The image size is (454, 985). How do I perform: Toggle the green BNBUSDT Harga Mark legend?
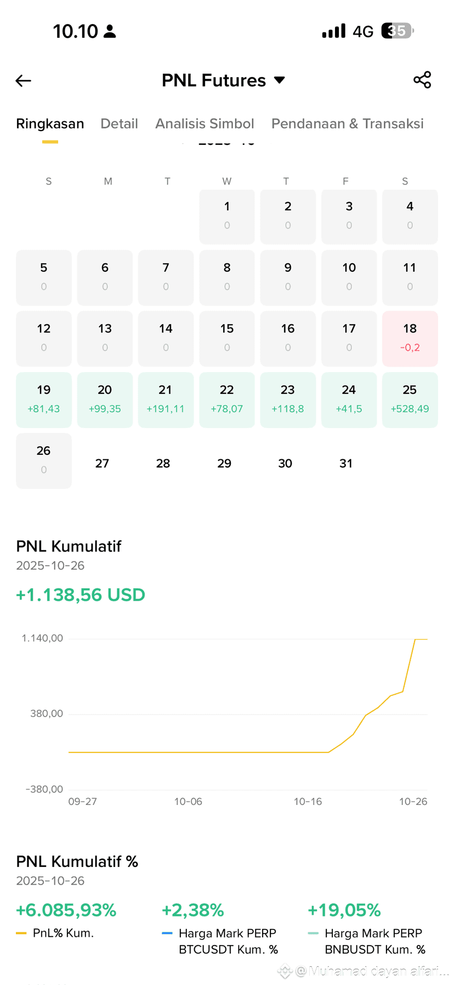(x=367, y=941)
